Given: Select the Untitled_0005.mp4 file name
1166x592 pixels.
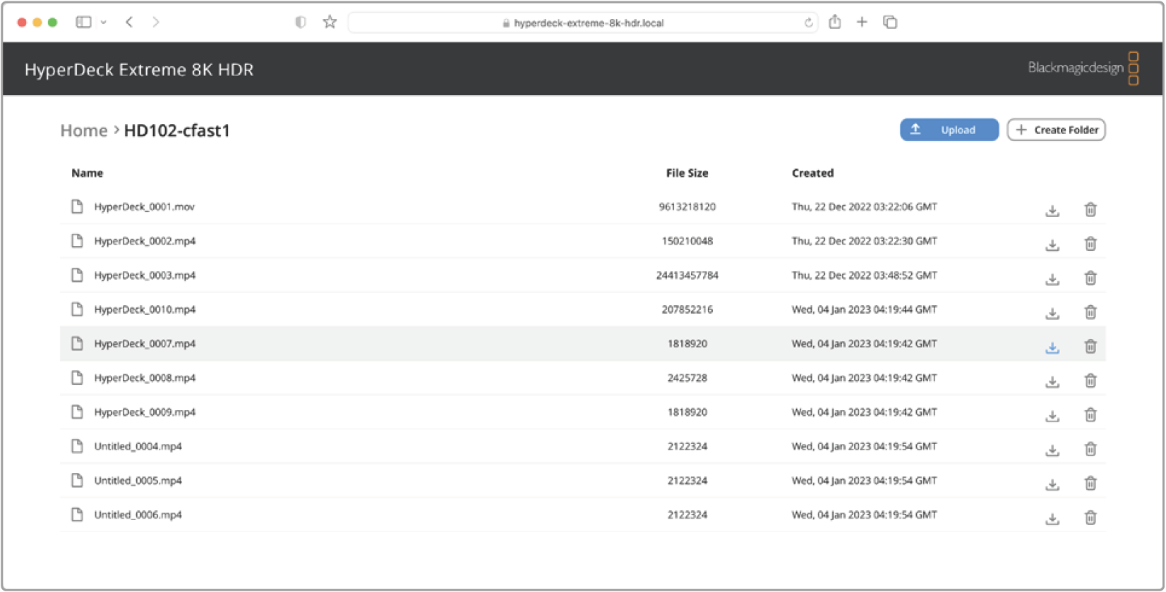Looking at the screenshot, I should coord(138,481).
